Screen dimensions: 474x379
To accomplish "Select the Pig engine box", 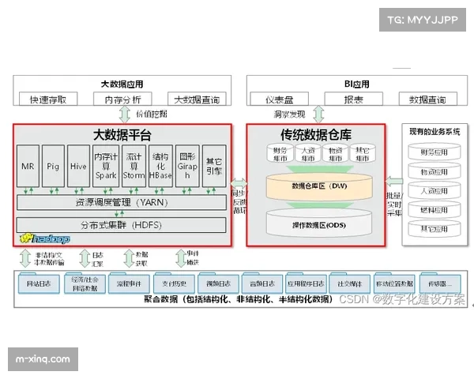I will [53, 166].
